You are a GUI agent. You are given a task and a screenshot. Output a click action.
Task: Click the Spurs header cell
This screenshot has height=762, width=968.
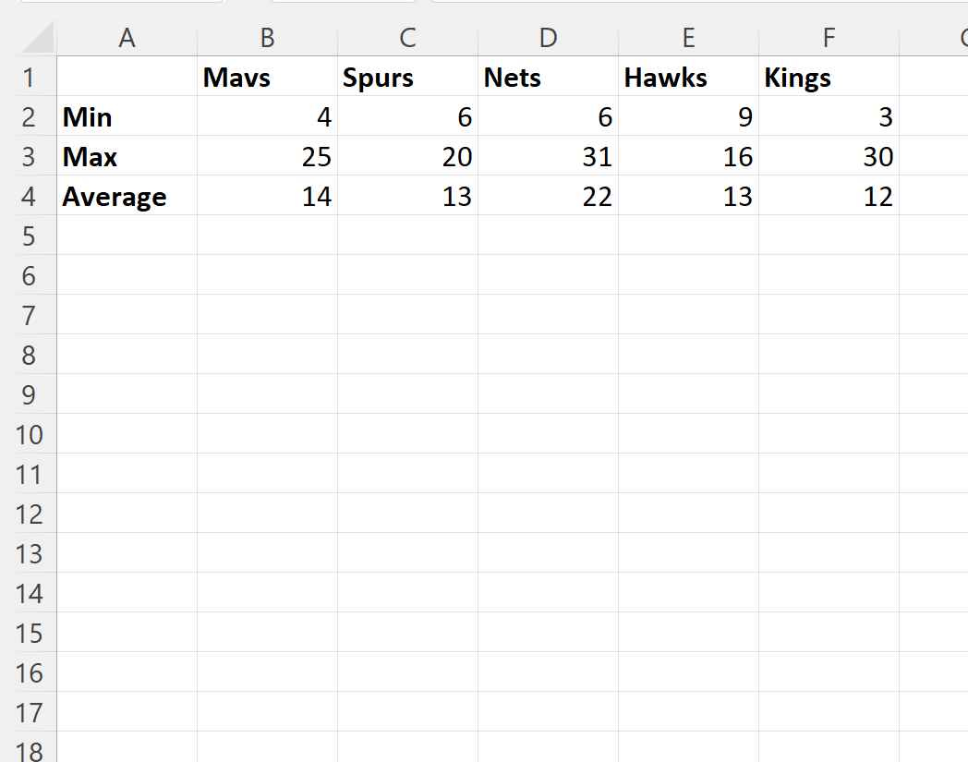click(408, 77)
